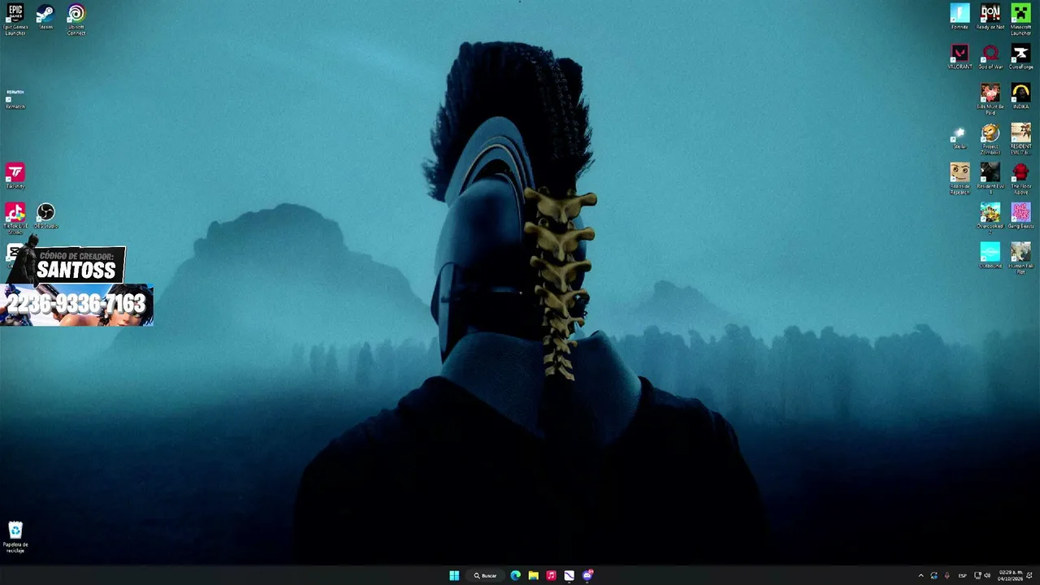This screenshot has width=1040, height=585.
Task: Open the pink music app on taskbar
Action: coord(551,575)
